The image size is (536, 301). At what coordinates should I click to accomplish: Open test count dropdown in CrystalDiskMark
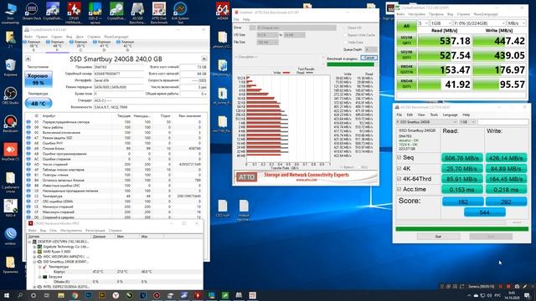pyautogui.click(x=423, y=23)
